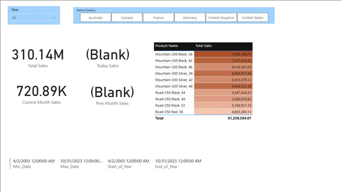Image resolution: width=341 pixels, height=192 pixels.
Task: Select the End_of_Year date value
Action: tap(178, 161)
